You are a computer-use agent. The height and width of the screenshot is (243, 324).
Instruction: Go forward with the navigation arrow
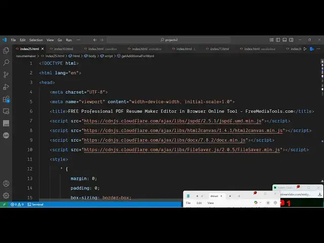pos(102,40)
